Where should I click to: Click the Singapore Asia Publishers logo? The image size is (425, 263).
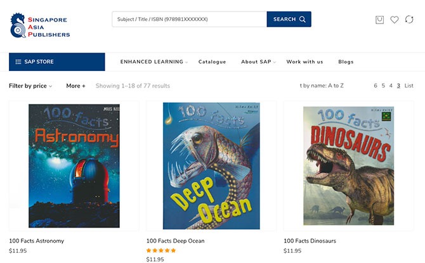(41, 26)
